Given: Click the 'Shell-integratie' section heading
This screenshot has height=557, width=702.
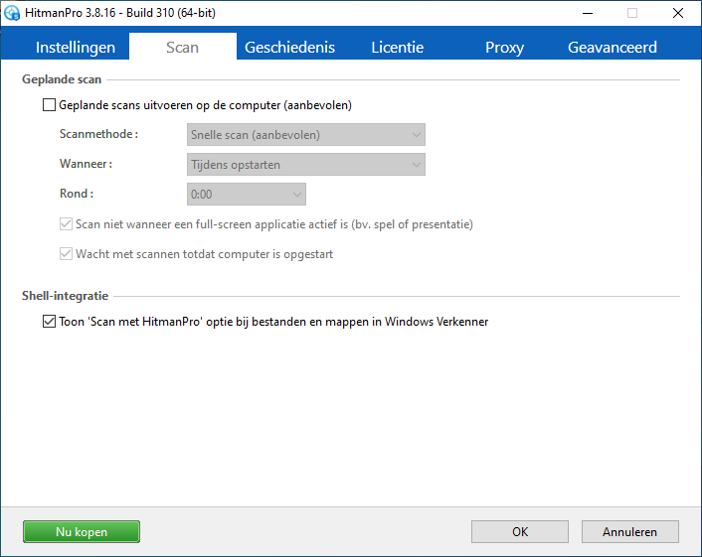Looking at the screenshot, I should [66, 296].
